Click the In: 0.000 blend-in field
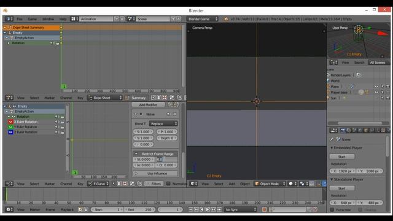Viewport: 393px width, 221px height. pos(144,165)
